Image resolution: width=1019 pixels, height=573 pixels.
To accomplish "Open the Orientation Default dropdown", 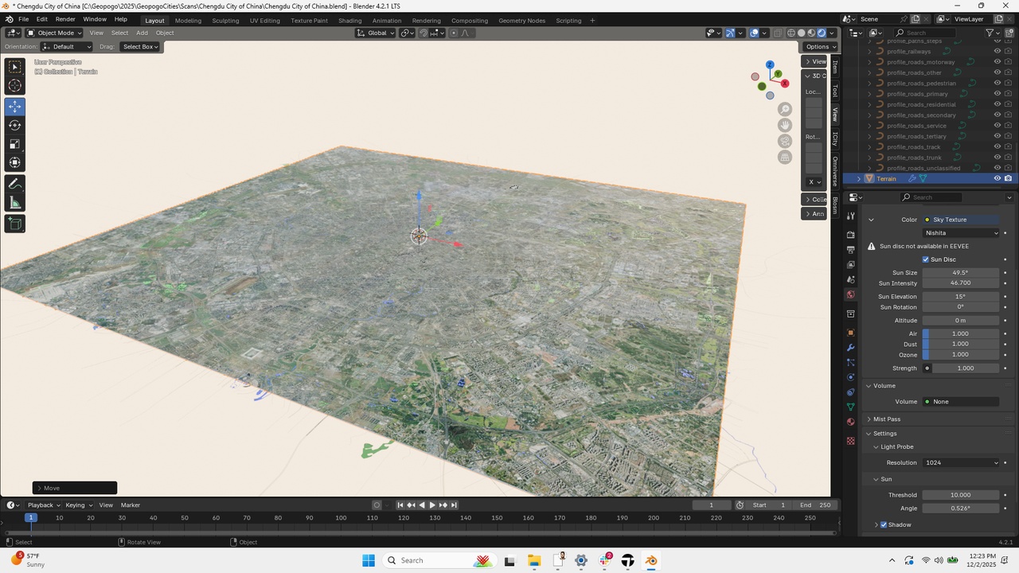I will (66, 47).
